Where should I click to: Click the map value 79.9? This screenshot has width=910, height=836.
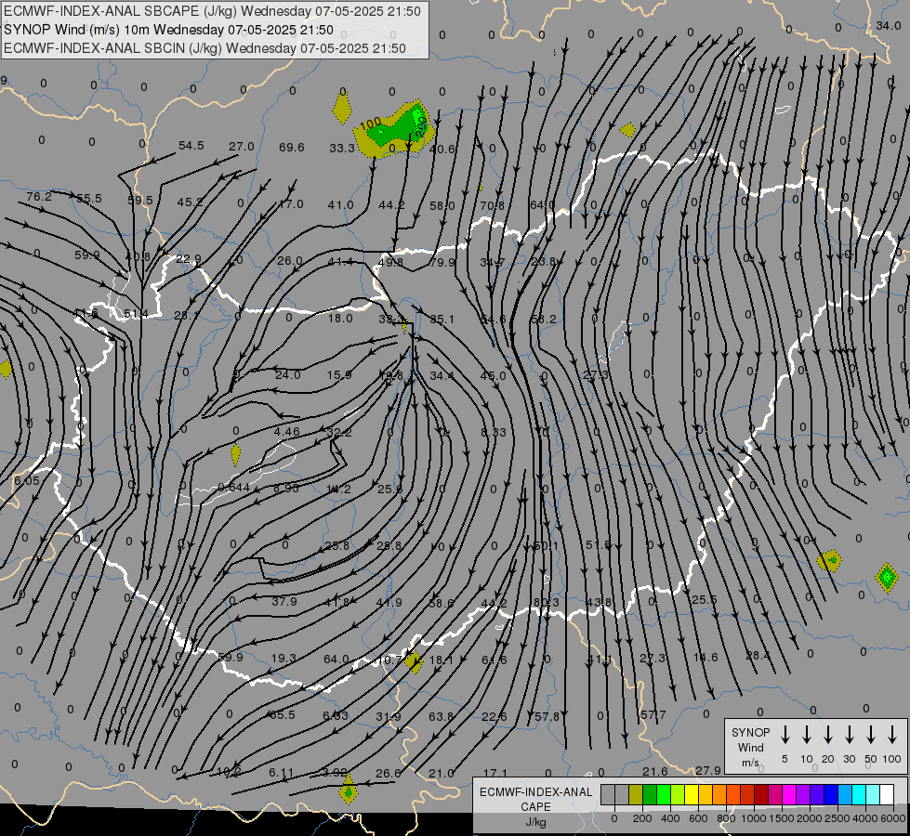pyautogui.click(x=442, y=262)
